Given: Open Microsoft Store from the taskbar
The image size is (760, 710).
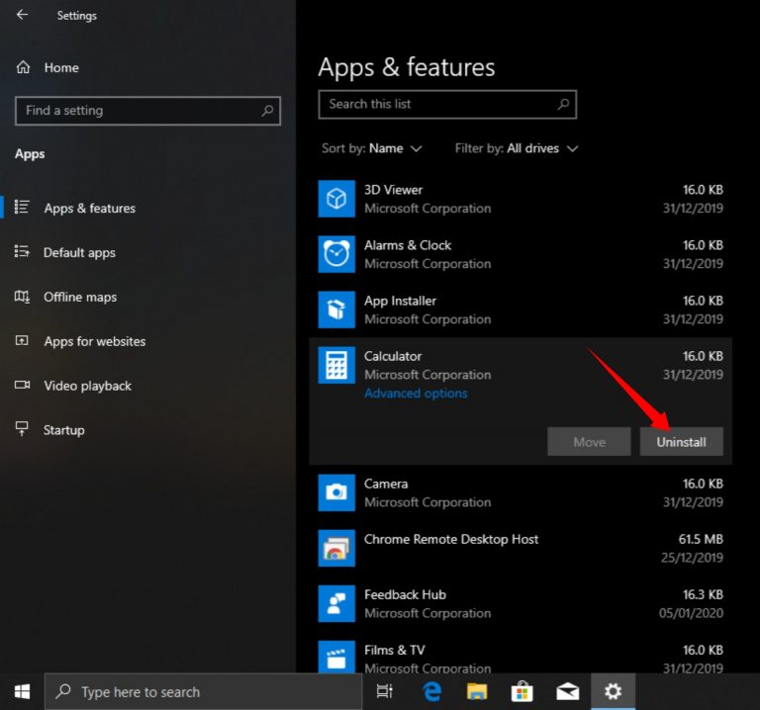Looking at the screenshot, I should (522, 691).
